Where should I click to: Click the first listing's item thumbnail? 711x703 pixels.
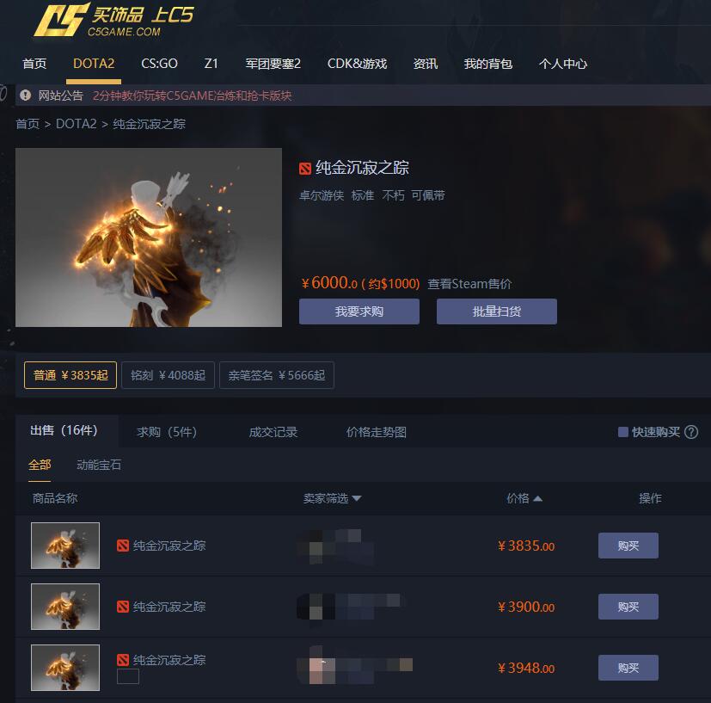(x=65, y=546)
